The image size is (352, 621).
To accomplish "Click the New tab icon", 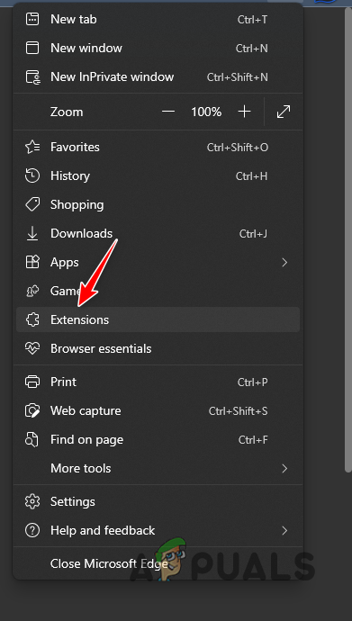I will pos(32,19).
